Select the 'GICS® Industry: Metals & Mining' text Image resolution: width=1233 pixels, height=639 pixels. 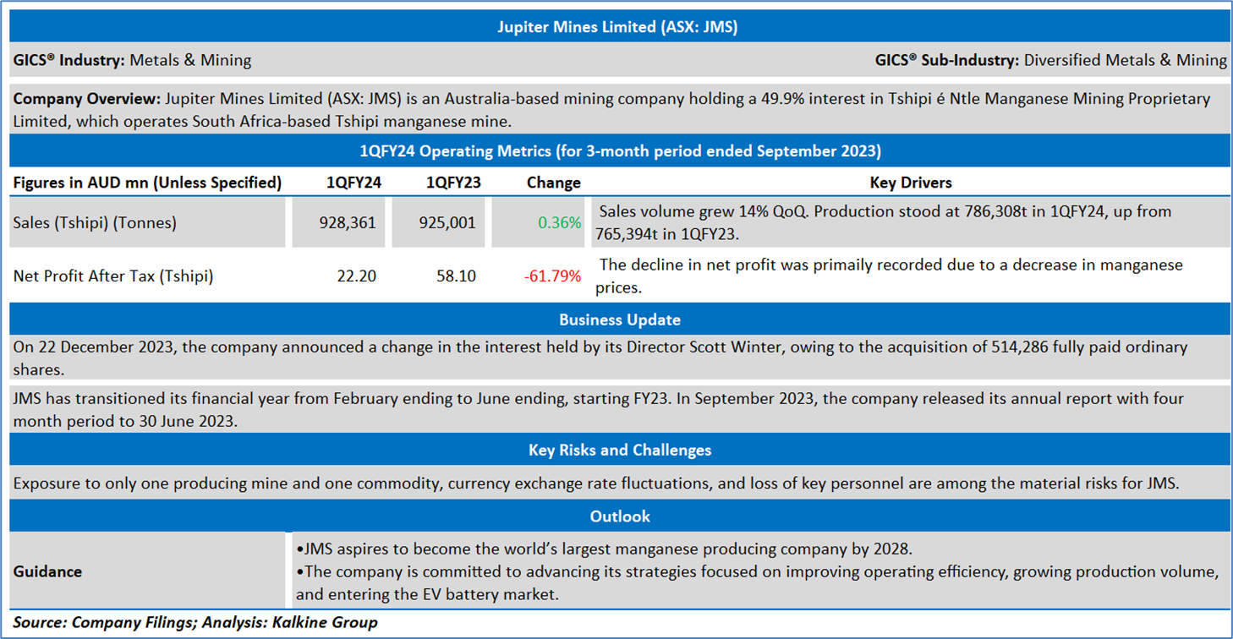(x=132, y=60)
